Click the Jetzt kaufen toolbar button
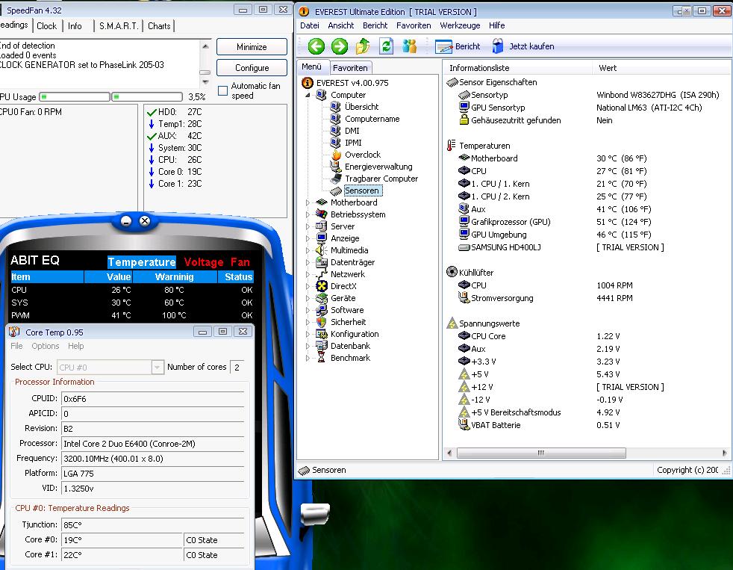The height and width of the screenshot is (570, 733). [x=523, y=46]
